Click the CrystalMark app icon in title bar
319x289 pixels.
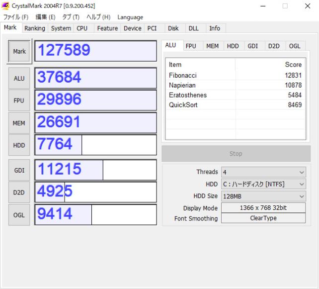pos(5,5)
